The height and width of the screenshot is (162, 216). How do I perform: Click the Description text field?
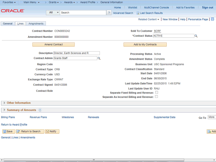tap(77, 53)
